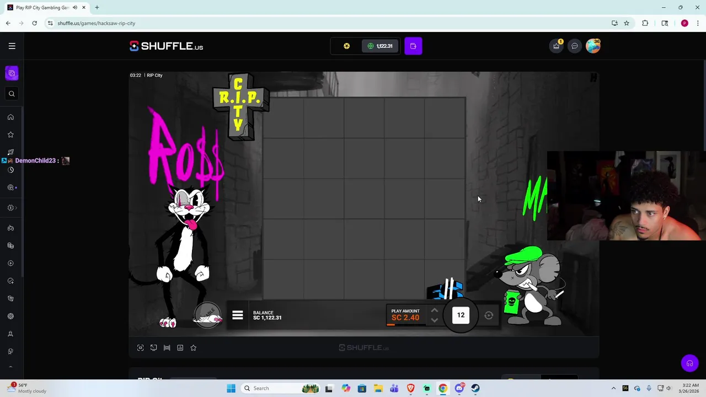Open the sidebar search icon
The image size is (706, 397).
tap(12, 94)
